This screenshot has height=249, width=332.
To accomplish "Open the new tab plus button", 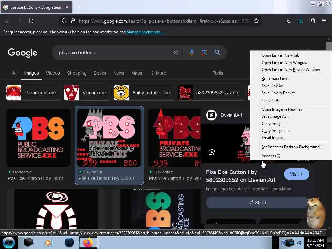I will point(79,7).
